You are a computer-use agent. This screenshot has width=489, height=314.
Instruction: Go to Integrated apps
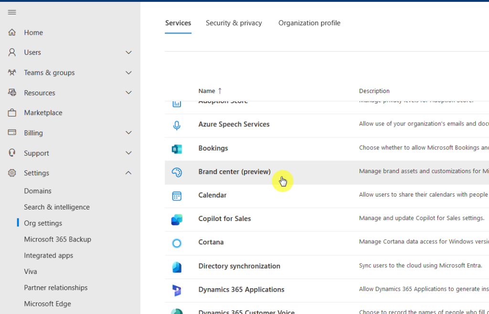coord(49,255)
